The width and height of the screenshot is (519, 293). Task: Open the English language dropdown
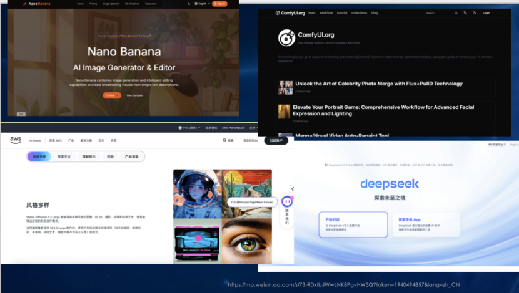point(201,4)
